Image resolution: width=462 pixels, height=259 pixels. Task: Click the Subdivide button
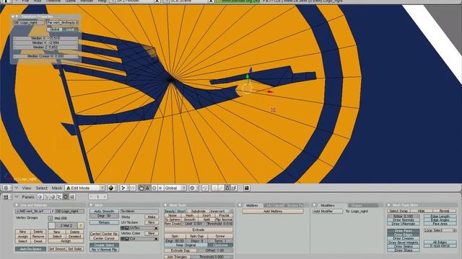[199, 211]
